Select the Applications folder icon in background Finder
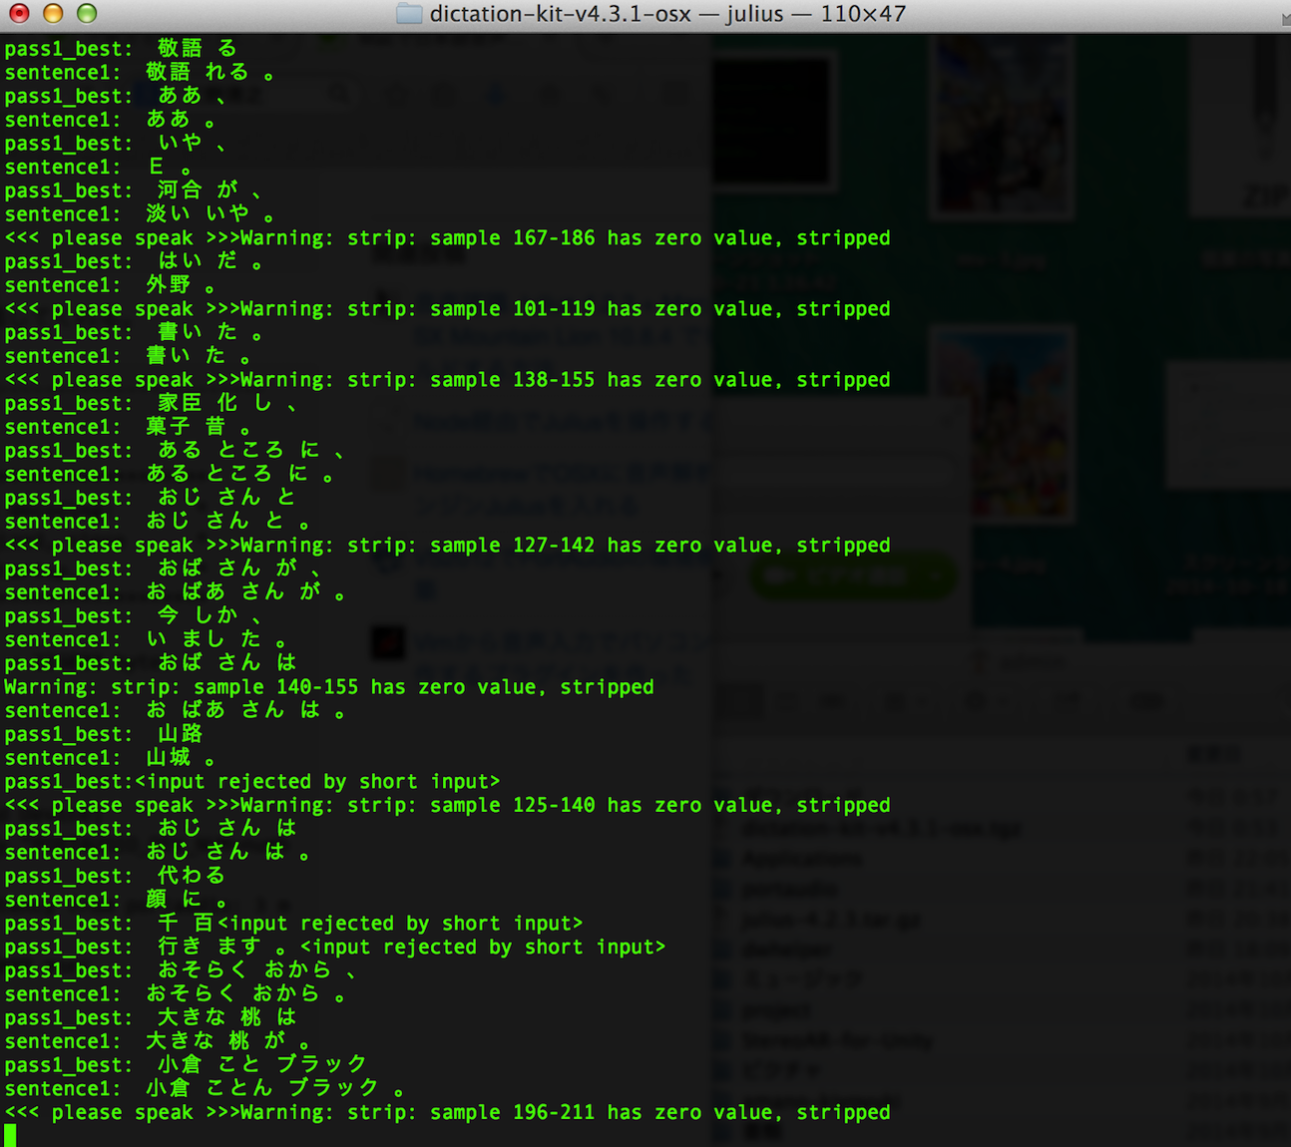Screen dimensions: 1291x1147 point(720,859)
